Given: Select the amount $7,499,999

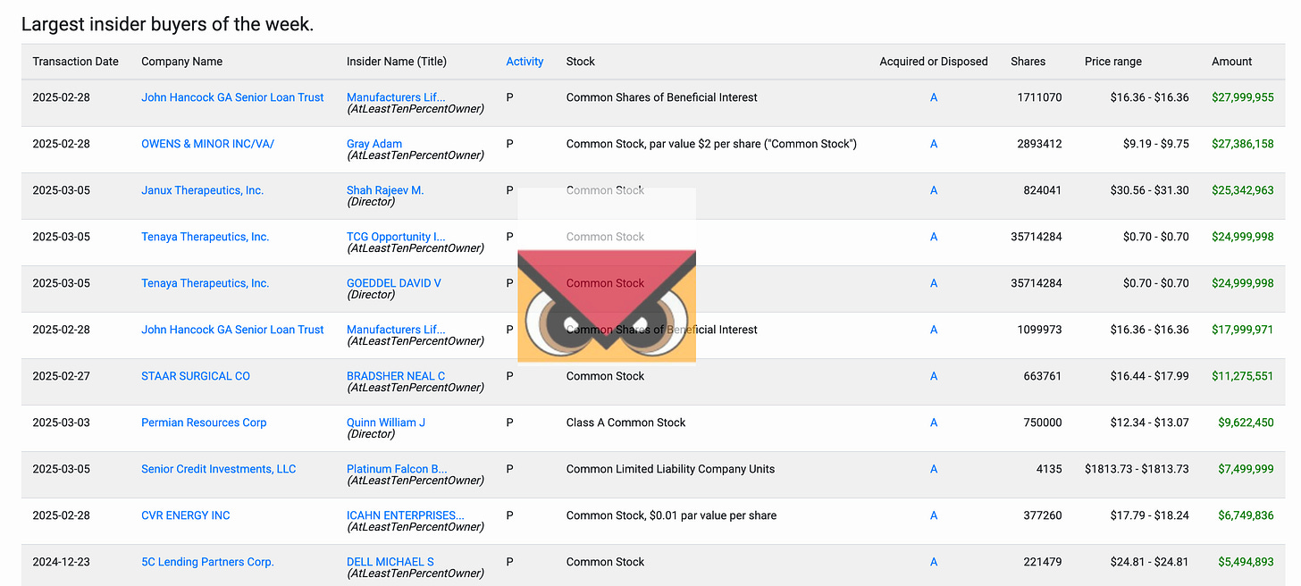Looking at the screenshot, I should [x=1246, y=469].
